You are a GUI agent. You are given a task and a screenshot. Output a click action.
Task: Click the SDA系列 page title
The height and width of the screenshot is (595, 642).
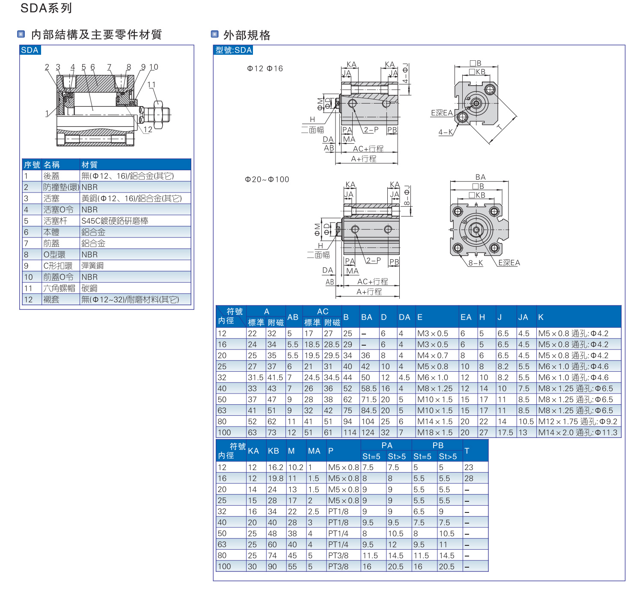click(46, 8)
